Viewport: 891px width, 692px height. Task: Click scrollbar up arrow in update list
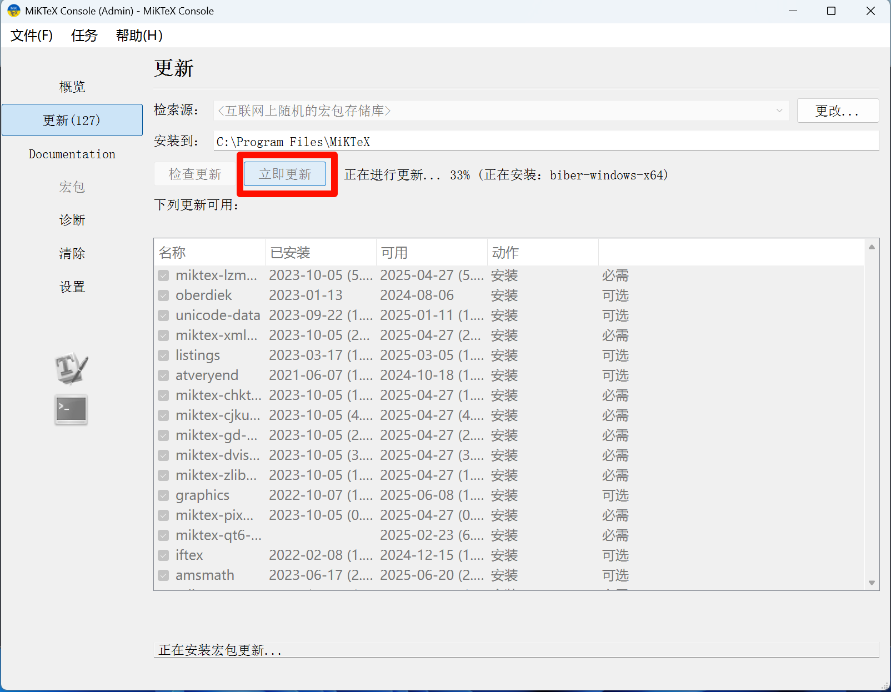(872, 247)
